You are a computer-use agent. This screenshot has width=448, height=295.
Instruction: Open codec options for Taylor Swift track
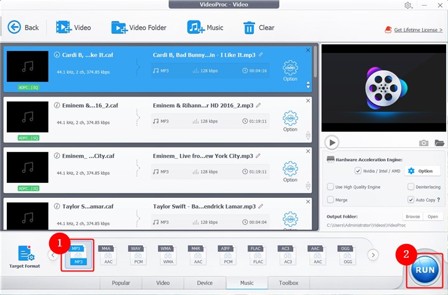click(291, 220)
